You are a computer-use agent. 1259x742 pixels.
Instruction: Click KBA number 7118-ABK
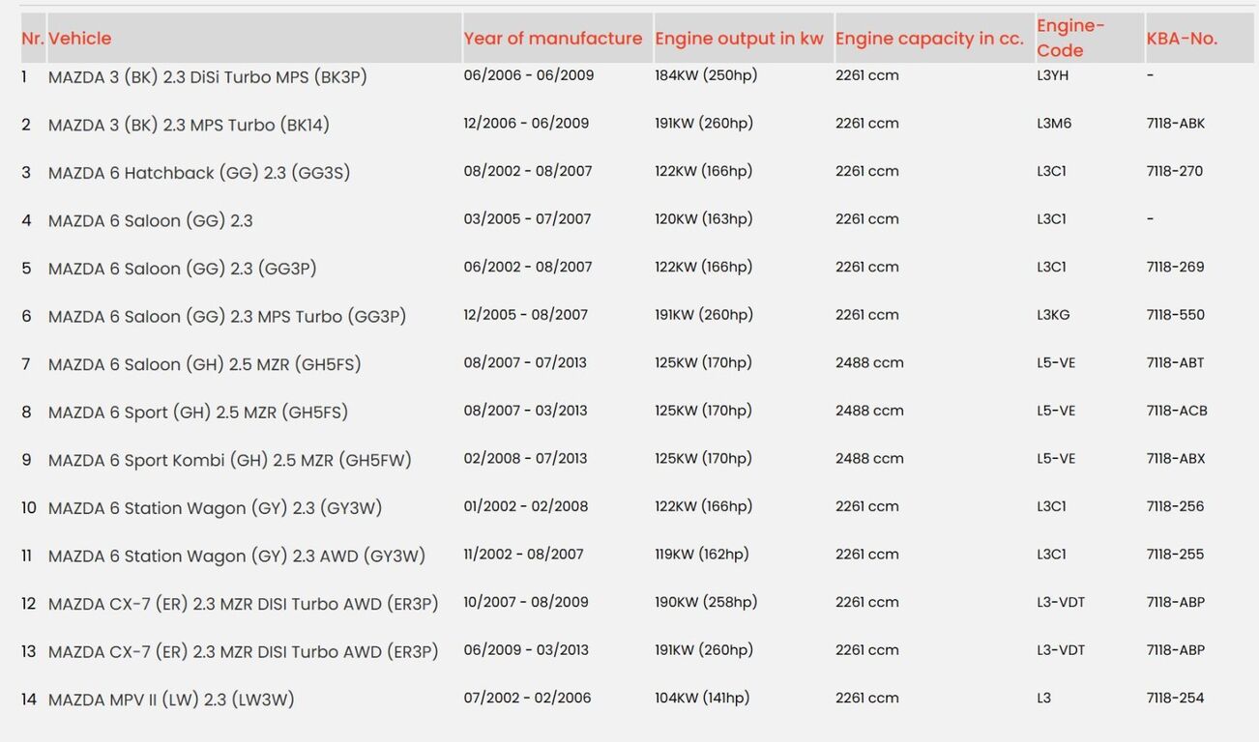tap(1176, 124)
